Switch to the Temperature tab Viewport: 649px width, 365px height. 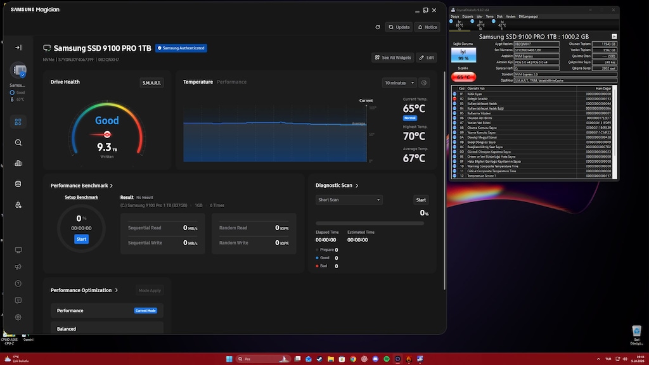pos(198,82)
